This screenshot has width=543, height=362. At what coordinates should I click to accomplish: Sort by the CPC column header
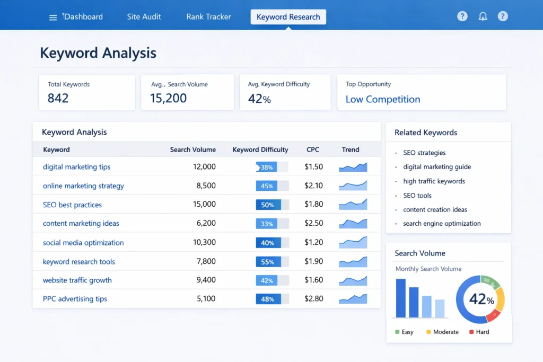pos(313,149)
